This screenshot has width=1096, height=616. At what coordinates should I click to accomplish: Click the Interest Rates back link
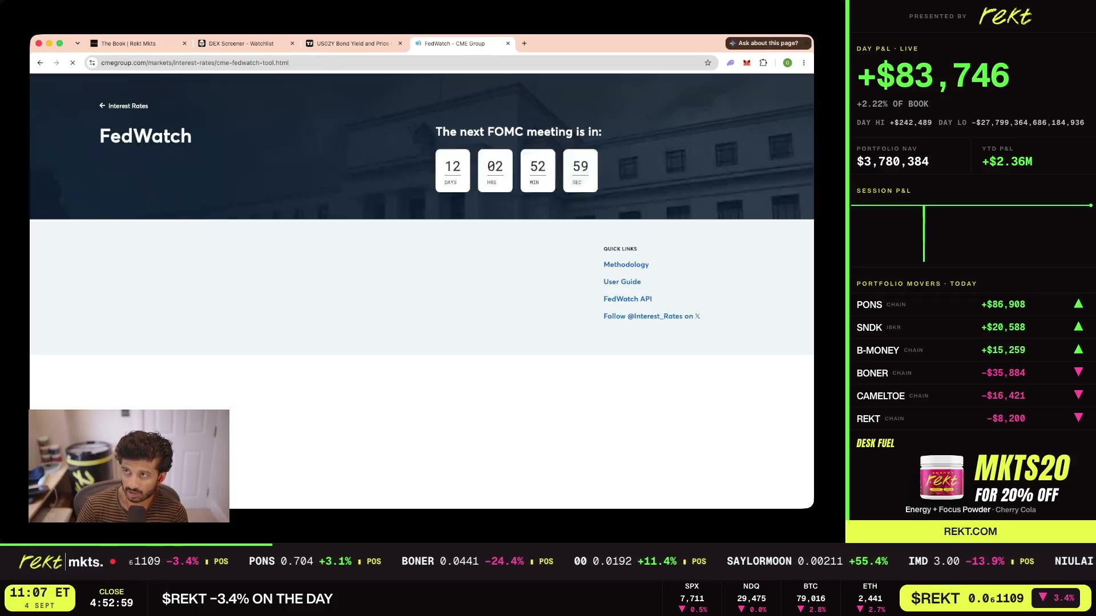[124, 106]
